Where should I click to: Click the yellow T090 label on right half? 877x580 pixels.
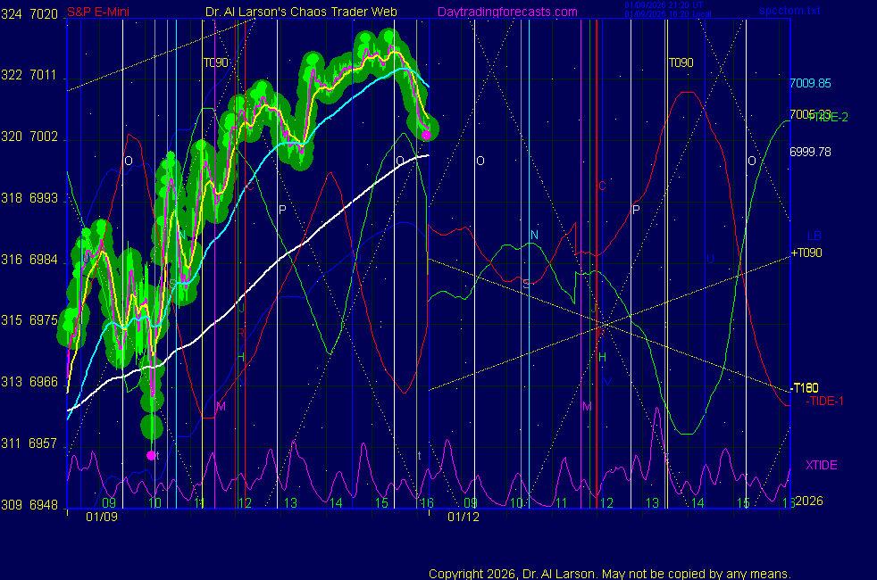[681, 62]
